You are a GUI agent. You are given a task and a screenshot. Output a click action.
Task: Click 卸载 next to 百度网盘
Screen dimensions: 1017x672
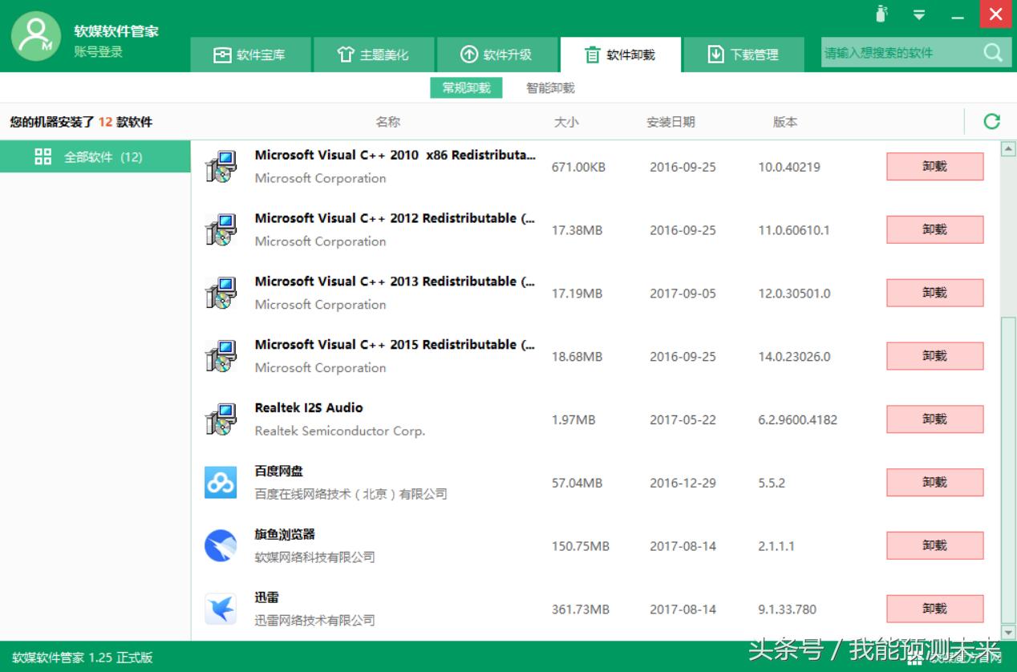[x=934, y=482]
